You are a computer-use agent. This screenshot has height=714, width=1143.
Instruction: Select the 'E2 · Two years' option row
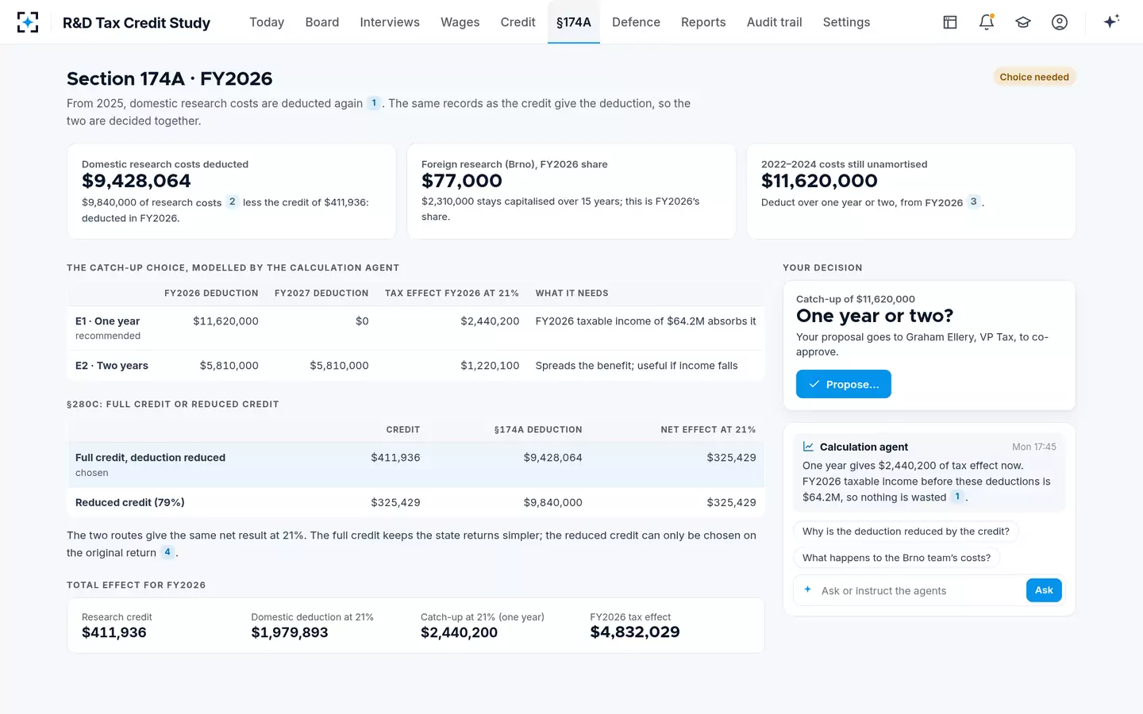click(415, 366)
